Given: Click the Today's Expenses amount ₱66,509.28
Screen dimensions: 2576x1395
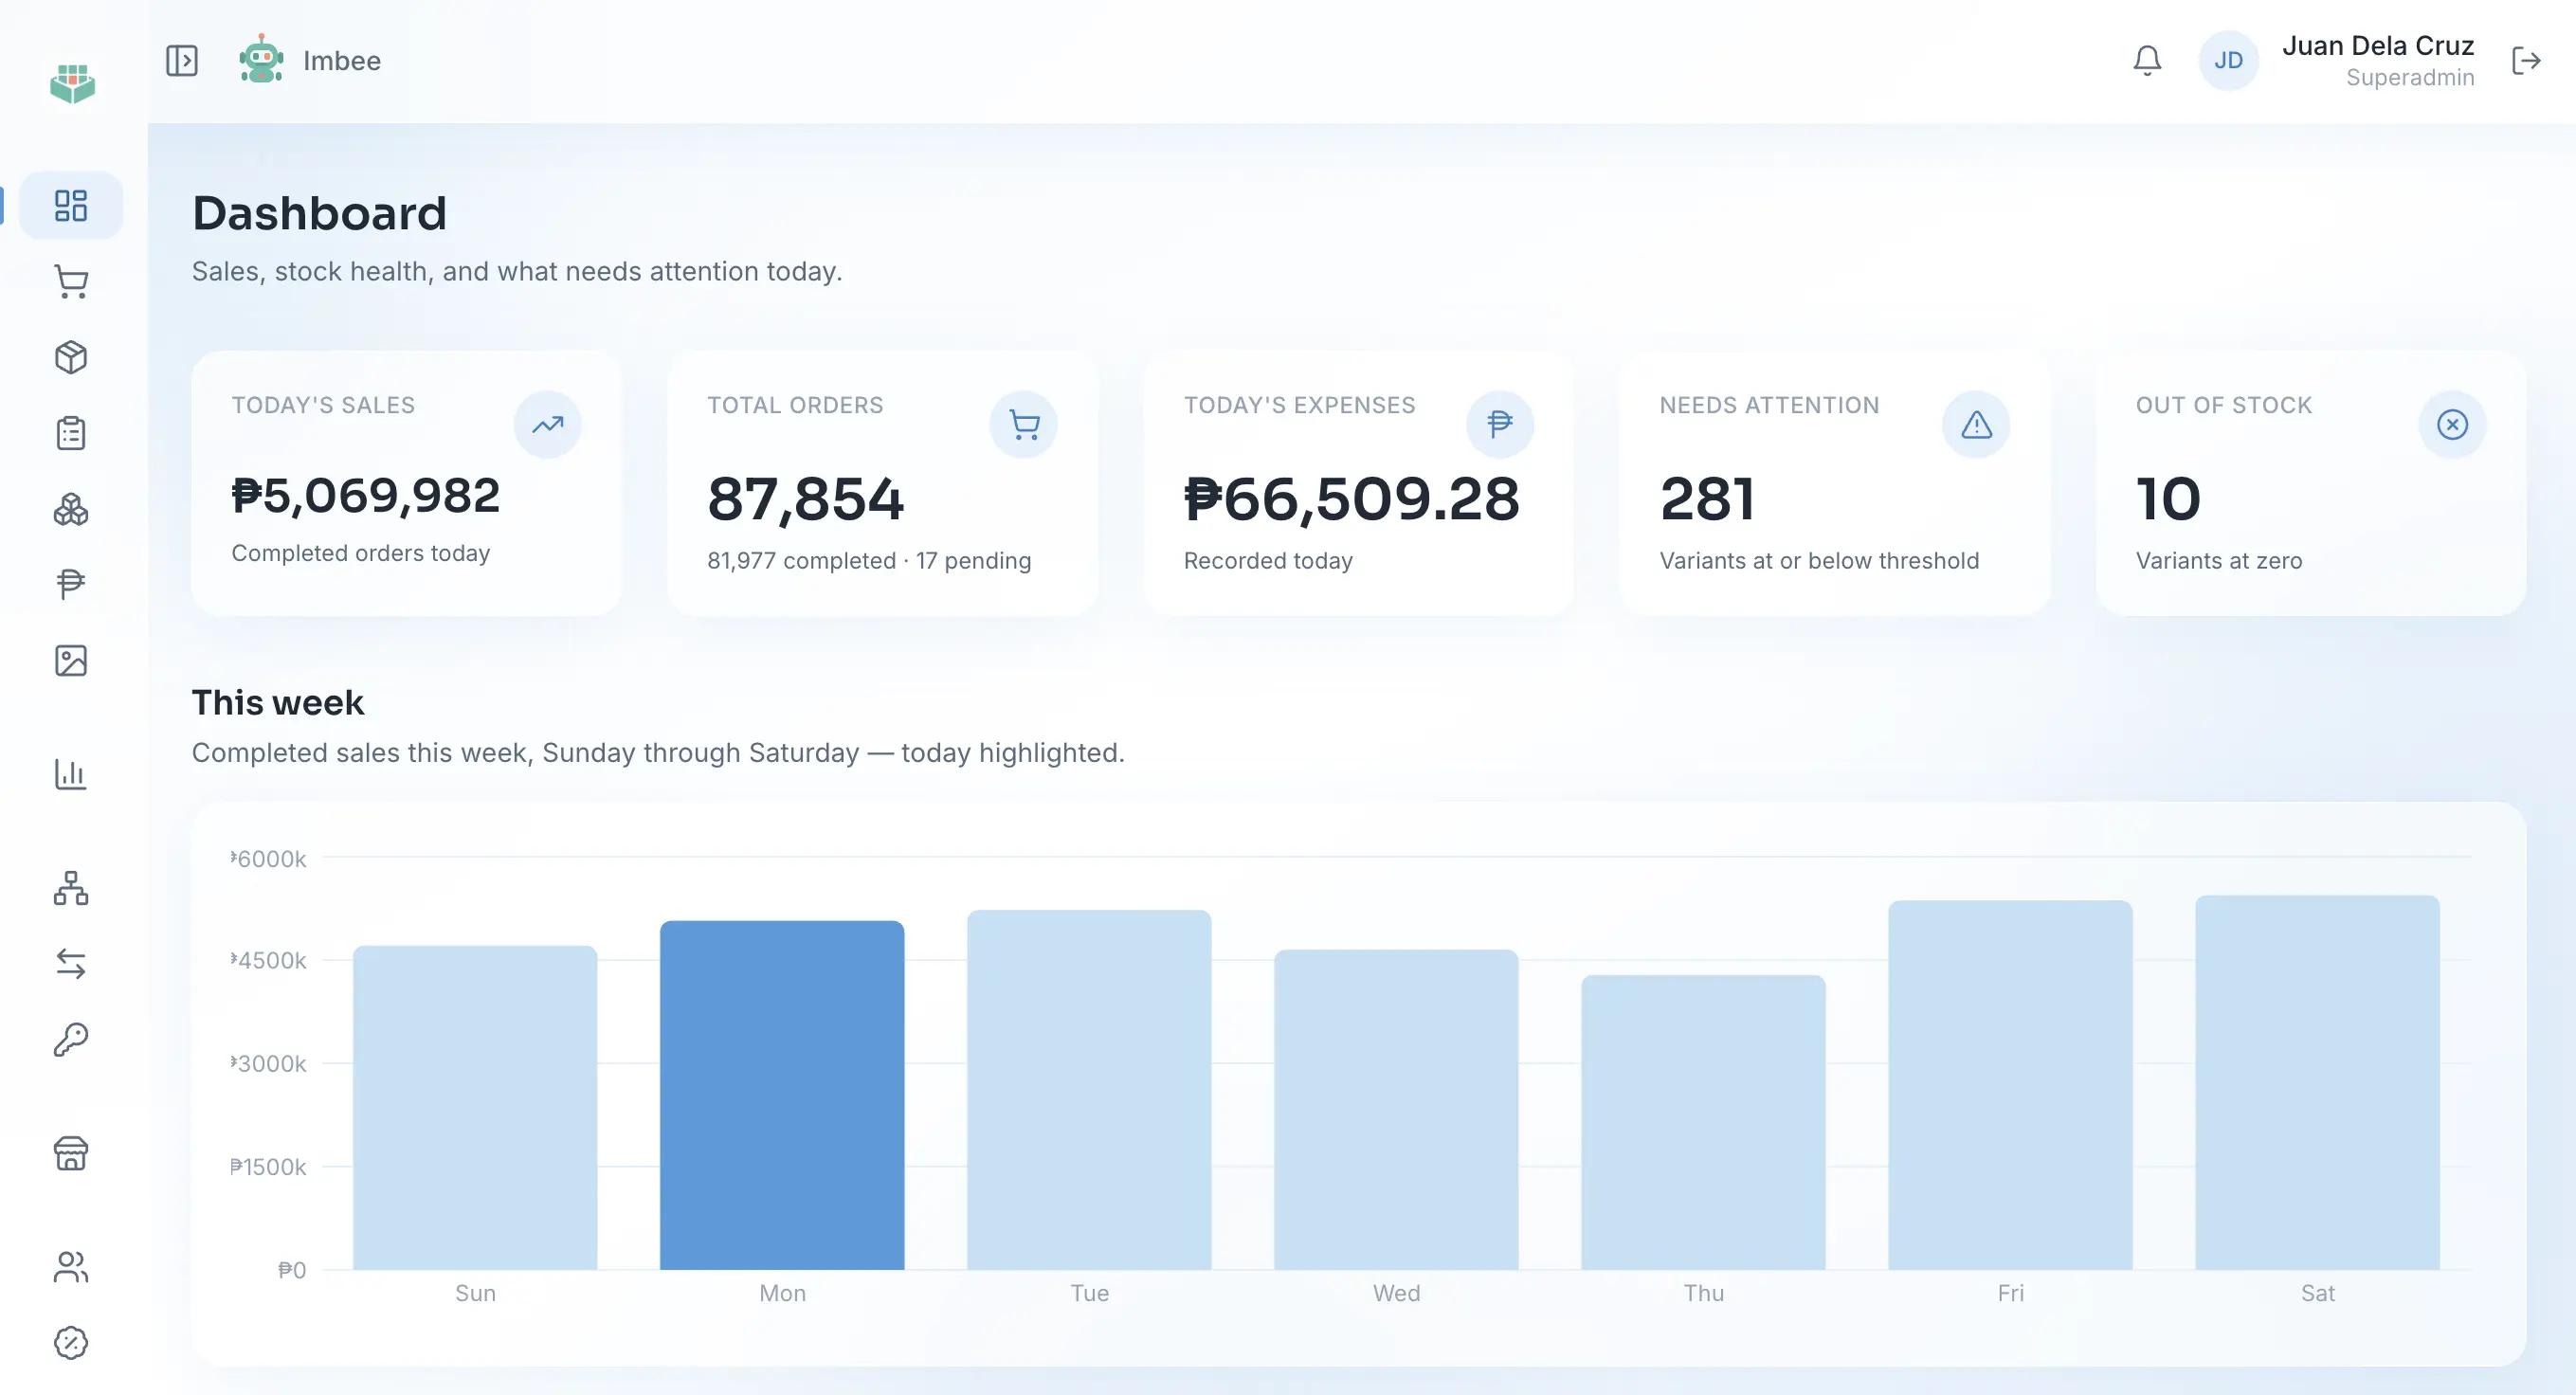Looking at the screenshot, I should point(1351,499).
